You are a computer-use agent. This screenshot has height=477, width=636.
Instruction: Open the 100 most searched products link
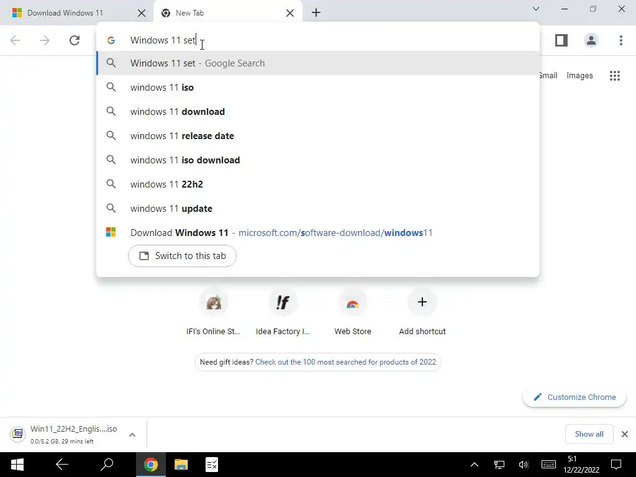pos(345,362)
